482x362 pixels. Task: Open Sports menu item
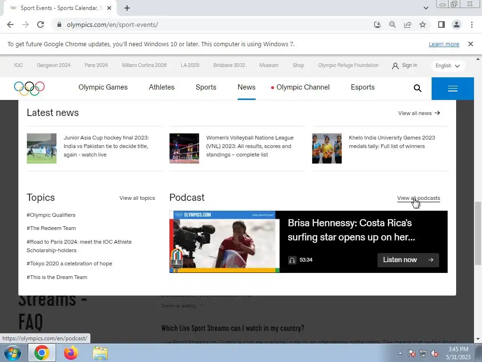(206, 87)
